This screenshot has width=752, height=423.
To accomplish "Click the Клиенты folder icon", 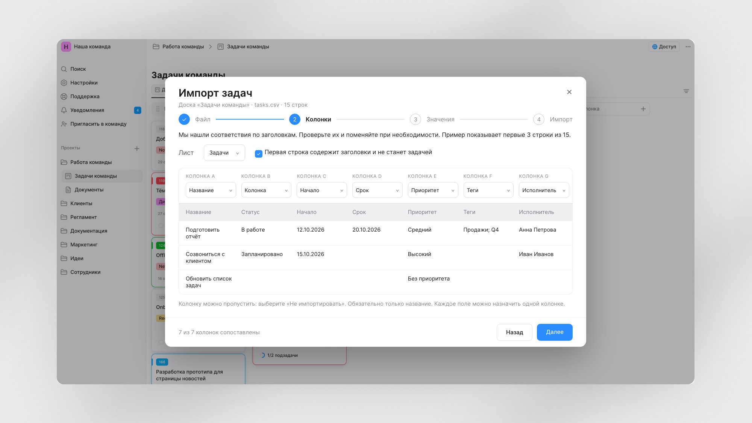I will click(64, 203).
